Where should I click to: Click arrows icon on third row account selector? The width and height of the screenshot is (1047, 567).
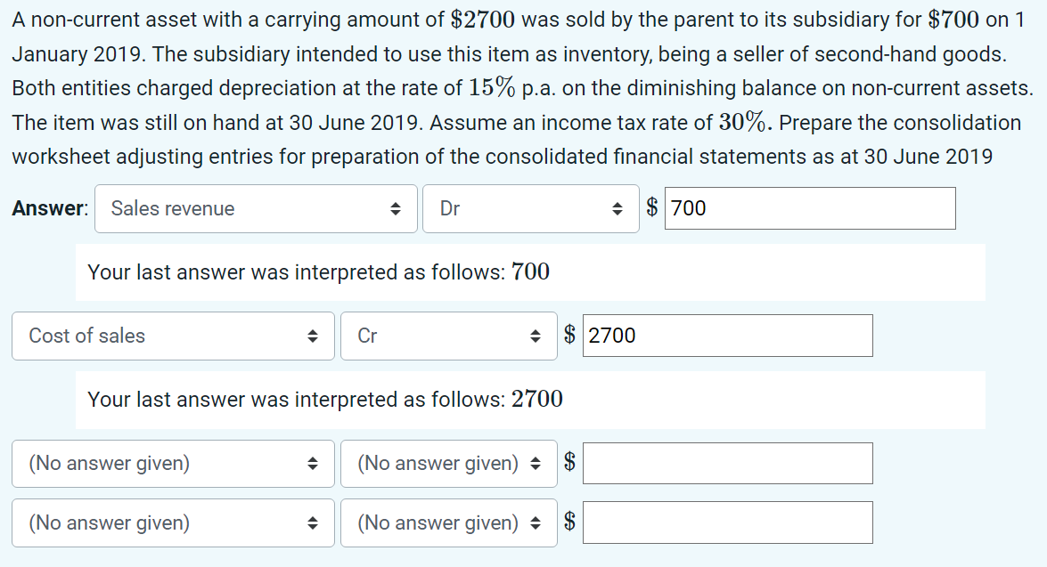(x=312, y=463)
